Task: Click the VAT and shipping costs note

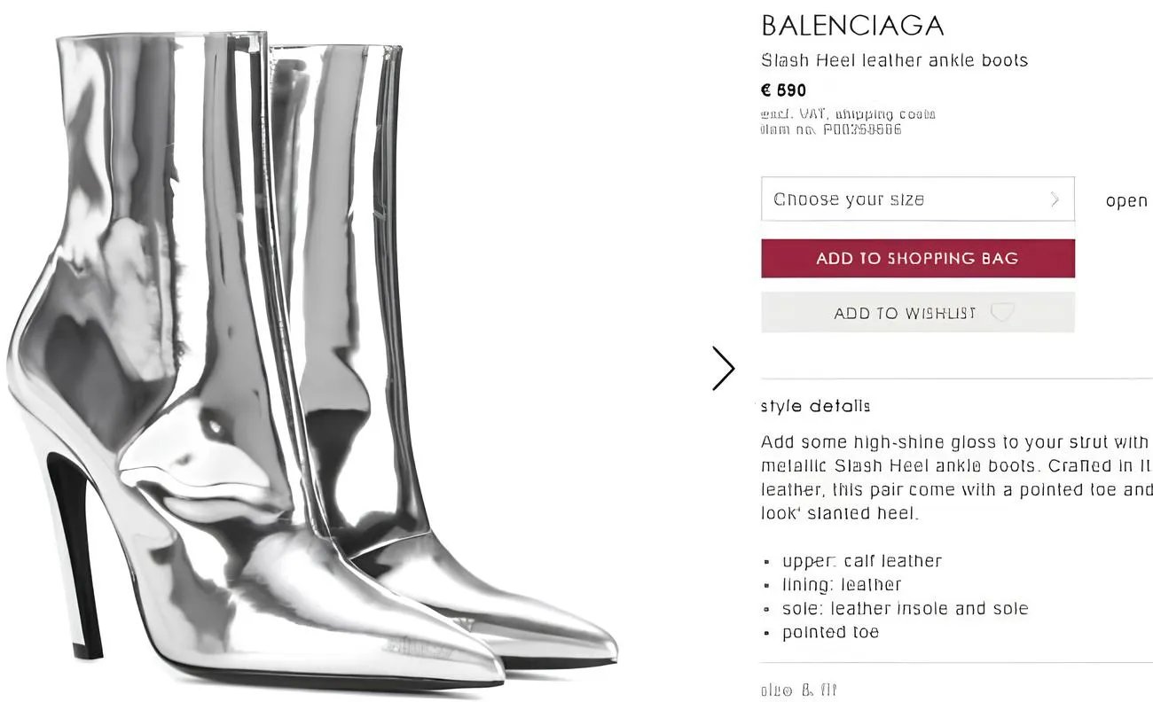Action: (848, 113)
